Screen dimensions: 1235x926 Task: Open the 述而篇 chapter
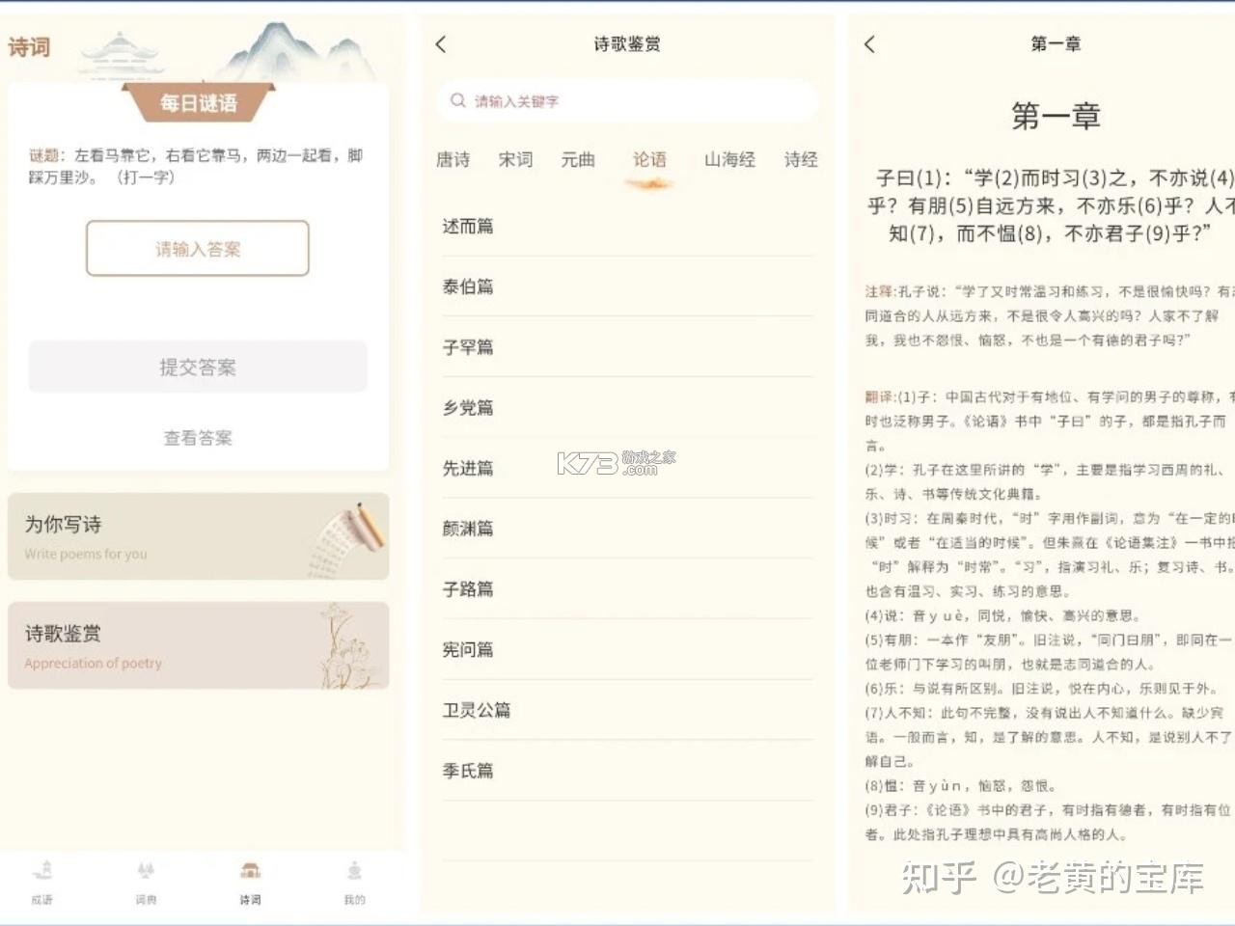(x=627, y=227)
